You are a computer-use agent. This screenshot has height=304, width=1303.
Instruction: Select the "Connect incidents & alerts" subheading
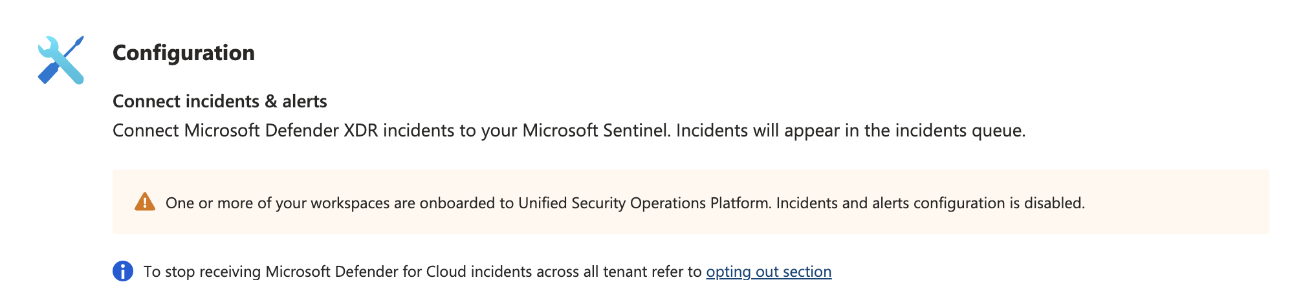220,102
